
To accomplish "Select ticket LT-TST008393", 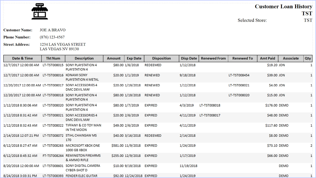I will [x=53, y=176].
